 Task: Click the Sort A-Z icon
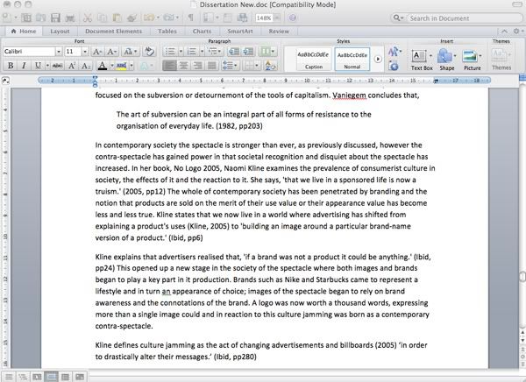[270, 66]
